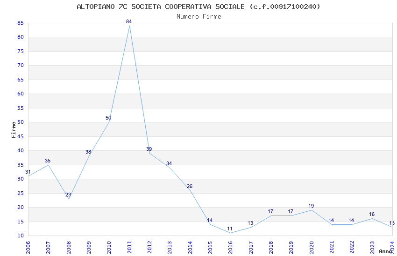Click the y-axis value 85
This screenshot has height=256, width=397.
[x=21, y=23]
